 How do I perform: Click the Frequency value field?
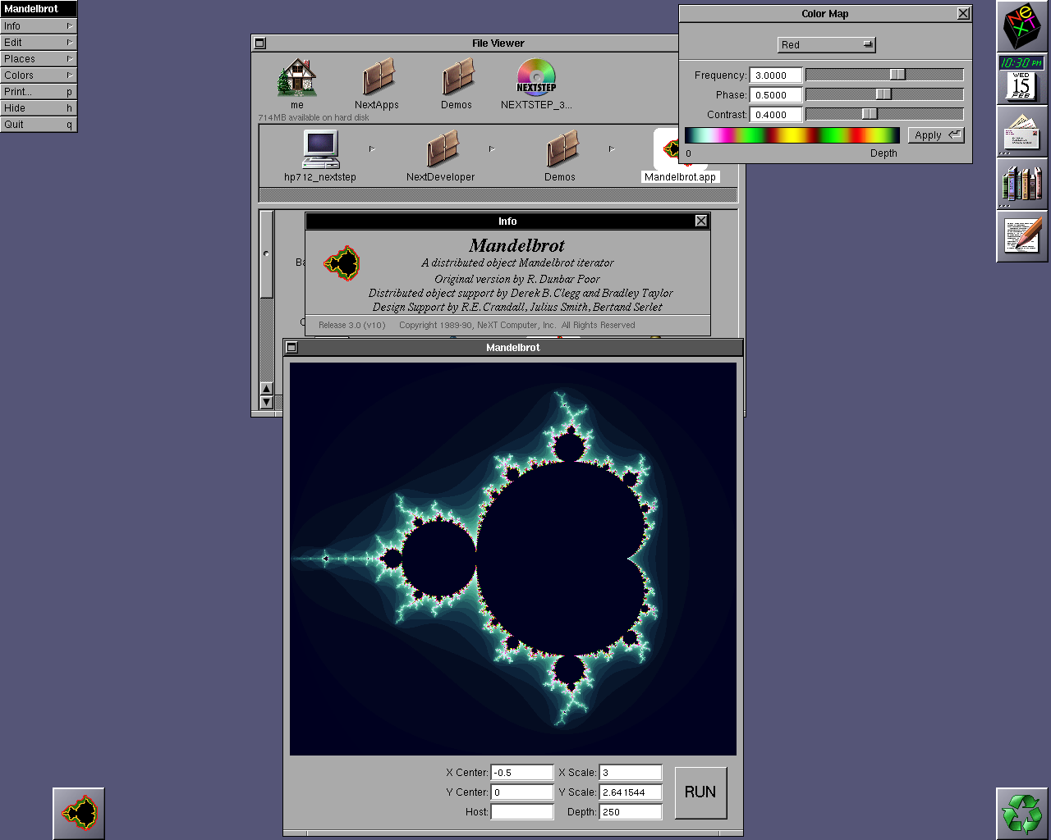pyautogui.click(x=775, y=75)
